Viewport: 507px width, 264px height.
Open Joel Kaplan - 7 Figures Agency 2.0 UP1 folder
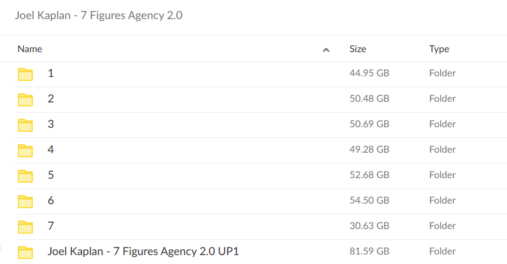[x=143, y=251]
